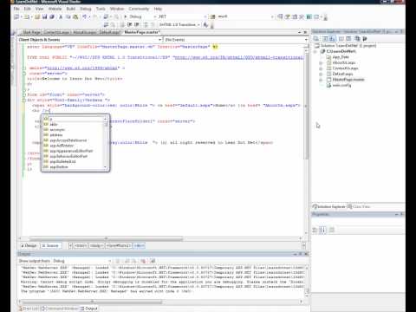
Task: Open the Show output from dropdown
Action: (82, 261)
